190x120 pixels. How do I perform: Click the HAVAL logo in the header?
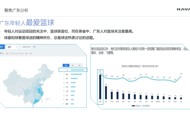point(183,9)
